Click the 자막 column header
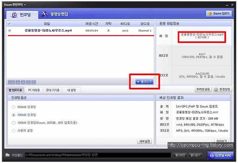Screen dimensions: 238x163 pyautogui.click(x=108, y=24)
